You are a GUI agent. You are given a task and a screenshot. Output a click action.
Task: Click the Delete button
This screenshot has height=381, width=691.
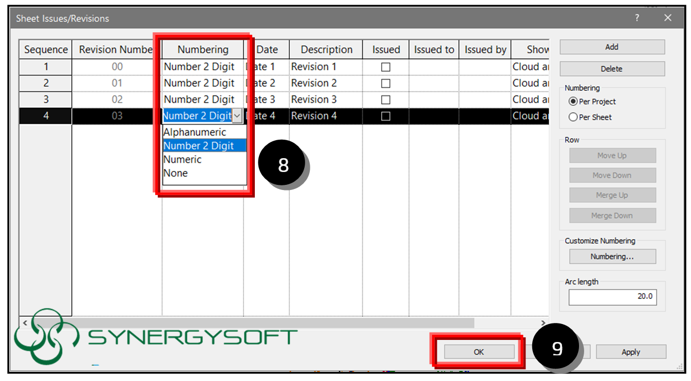coord(611,69)
